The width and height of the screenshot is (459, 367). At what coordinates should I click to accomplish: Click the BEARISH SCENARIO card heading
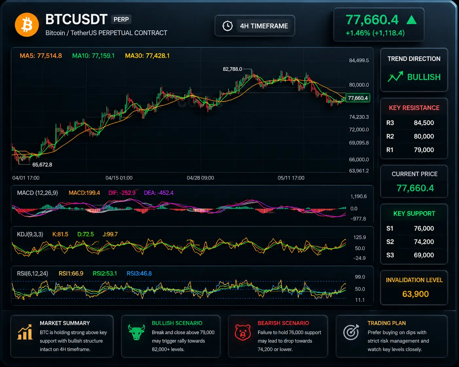click(283, 323)
